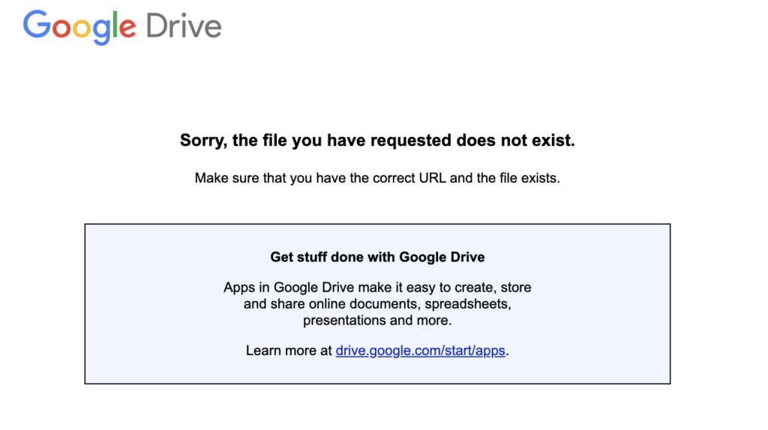Click the first red o in Google logo

61,28
